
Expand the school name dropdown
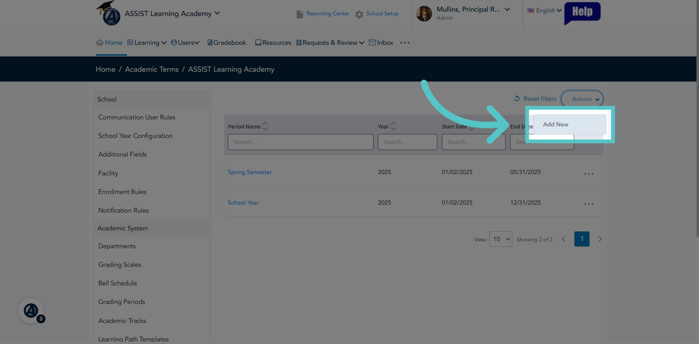tap(217, 13)
